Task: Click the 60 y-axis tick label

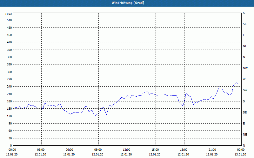Action: point(10,131)
